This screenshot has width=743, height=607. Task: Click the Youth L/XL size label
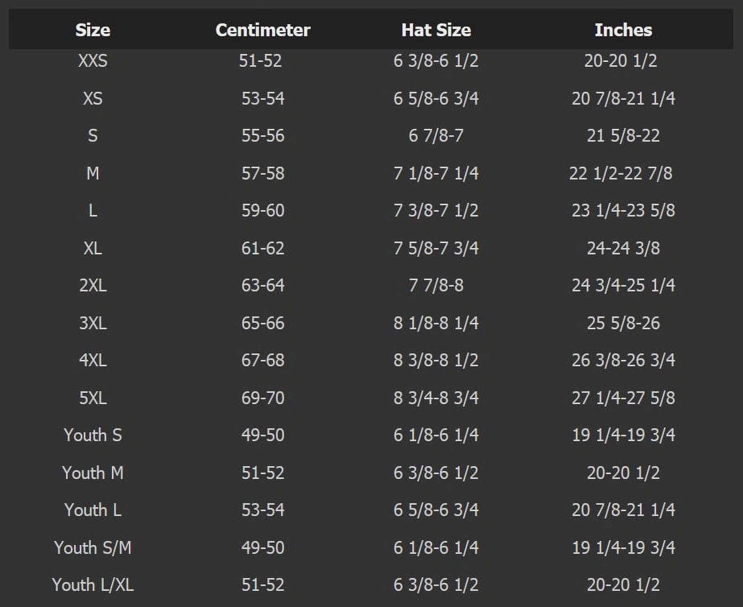click(x=93, y=585)
